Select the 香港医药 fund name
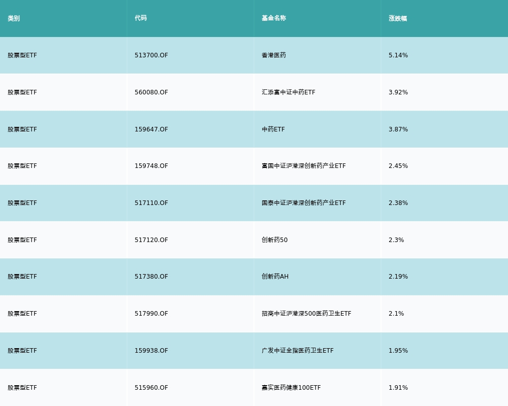The width and height of the screenshot is (508, 406). coord(274,55)
